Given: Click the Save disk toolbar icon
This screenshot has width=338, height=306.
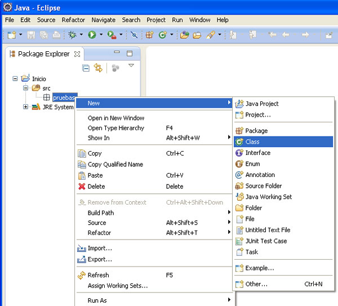Looking at the screenshot, I should point(31,35).
